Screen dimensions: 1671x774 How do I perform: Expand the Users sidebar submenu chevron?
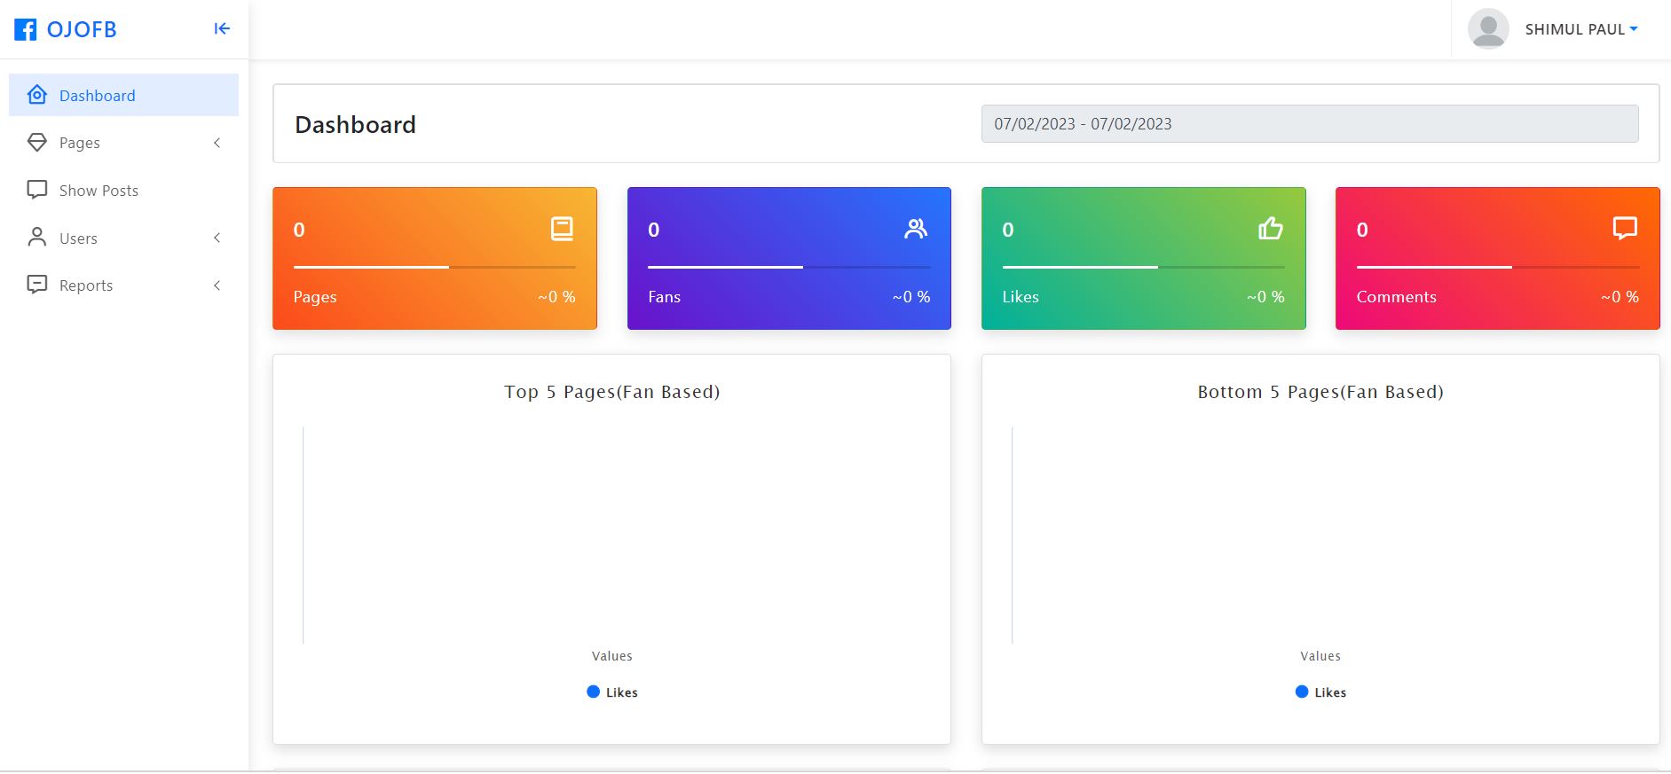point(217,238)
